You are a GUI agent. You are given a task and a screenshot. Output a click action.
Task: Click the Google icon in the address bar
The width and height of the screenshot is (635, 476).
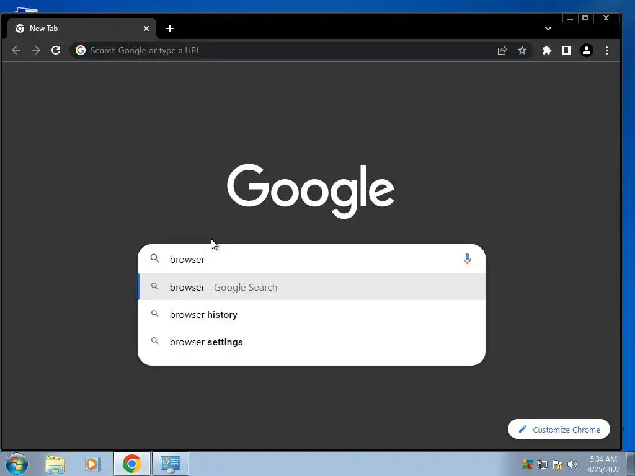[81, 50]
